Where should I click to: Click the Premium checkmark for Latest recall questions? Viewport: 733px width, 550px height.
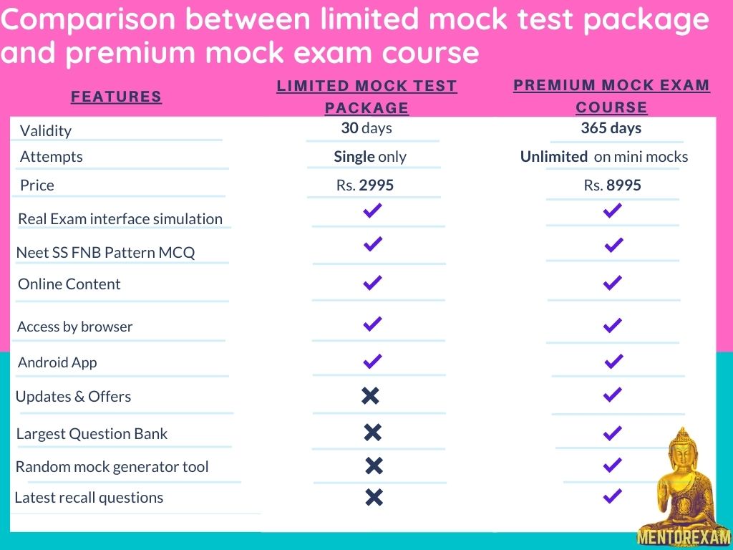(x=612, y=496)
